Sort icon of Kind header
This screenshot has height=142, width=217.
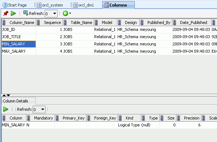pyautogui.click(x=120, y=118)
